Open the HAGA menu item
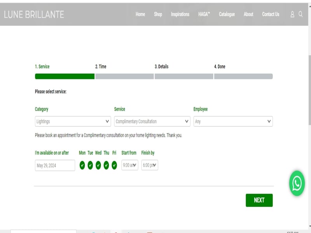 [204, 14]
